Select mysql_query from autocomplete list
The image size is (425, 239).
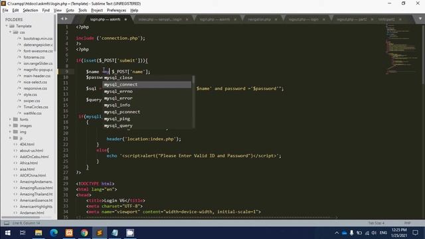[x=147, y=125]
